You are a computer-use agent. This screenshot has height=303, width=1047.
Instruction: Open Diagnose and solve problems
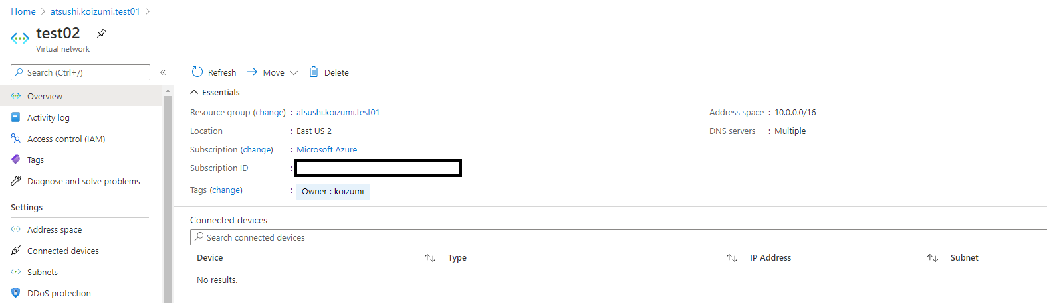click(83, 181)
